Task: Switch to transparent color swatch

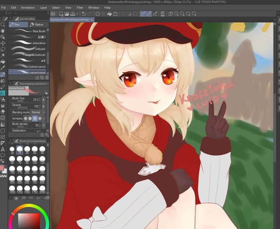Action: 3,176
